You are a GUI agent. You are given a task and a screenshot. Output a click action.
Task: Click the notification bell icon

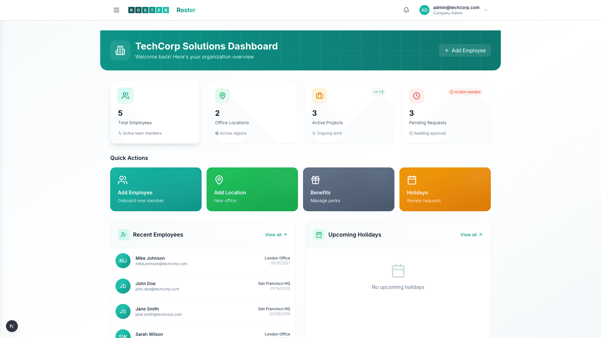coord(406,10)
